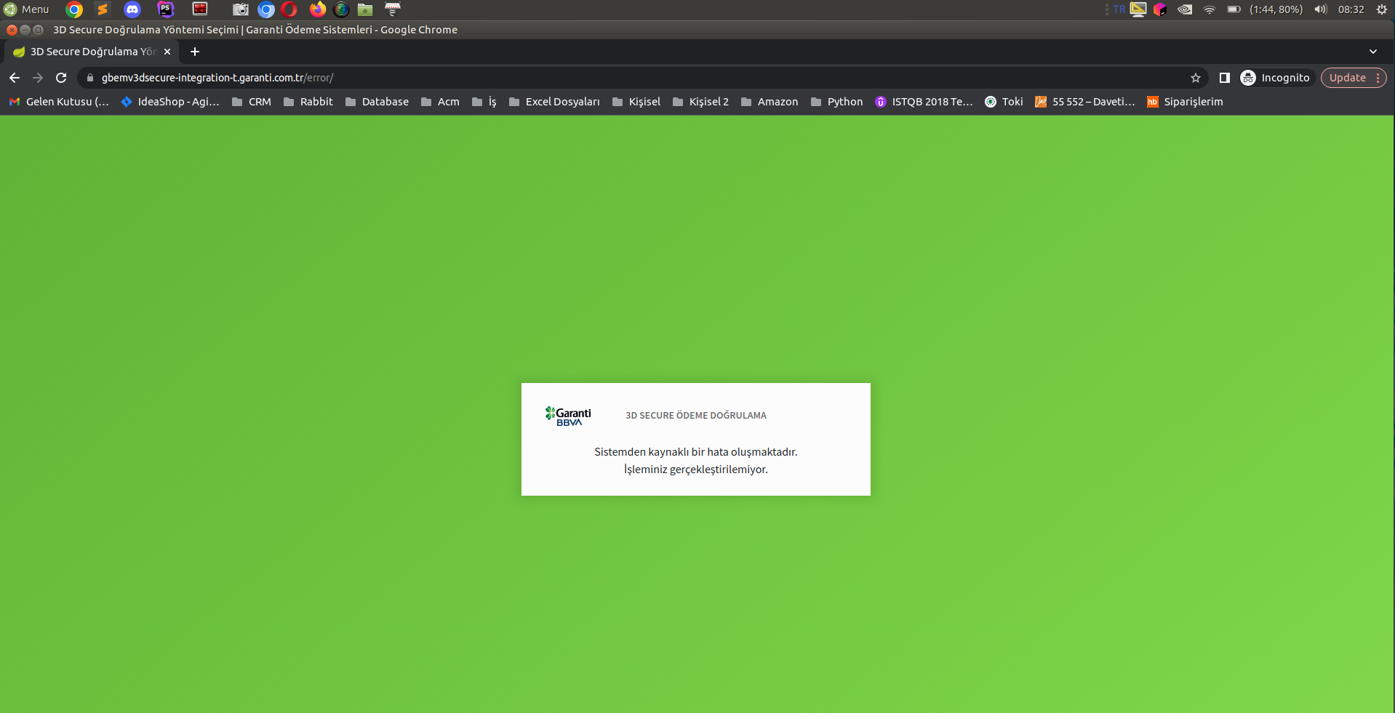Open the side panel icon
1395x713 pixels.
tap(1224, 78)
